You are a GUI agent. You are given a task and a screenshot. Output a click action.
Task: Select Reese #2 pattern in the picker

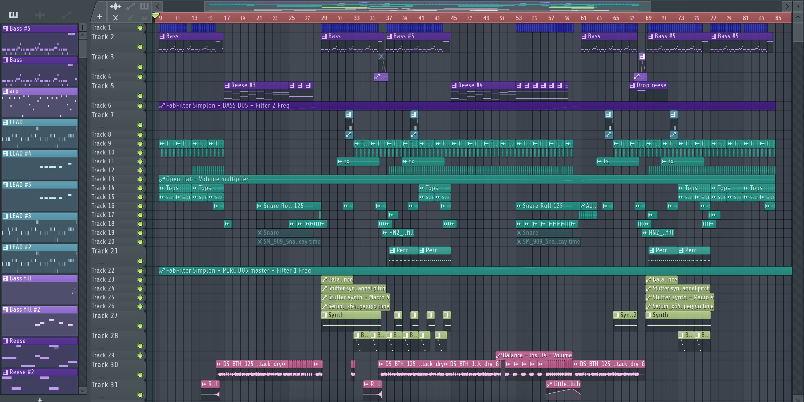coord(40,381)
